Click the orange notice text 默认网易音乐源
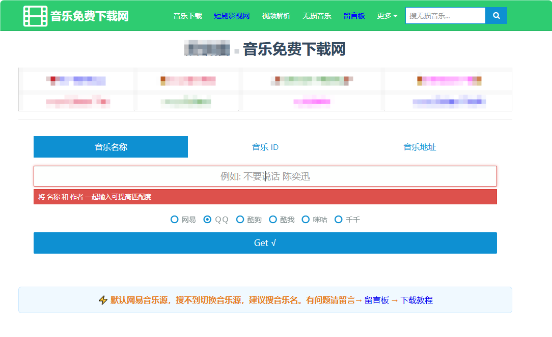Viewport: 552px width, 337px height. point(139,300)
